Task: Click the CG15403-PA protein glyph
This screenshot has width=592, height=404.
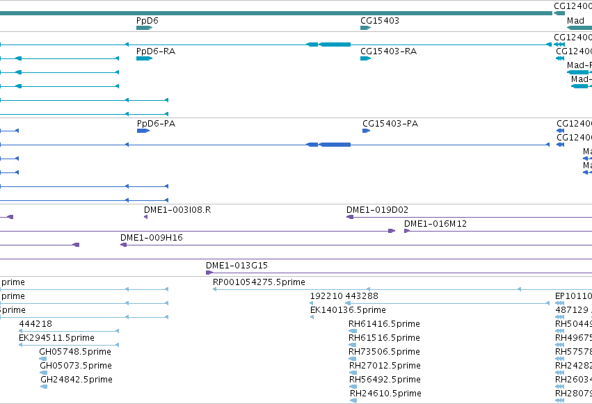Action: coord(366,131)
